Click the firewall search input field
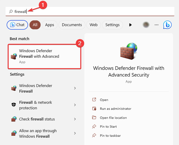The width and height of the screenshot is (179, 145). pos(90,11)
